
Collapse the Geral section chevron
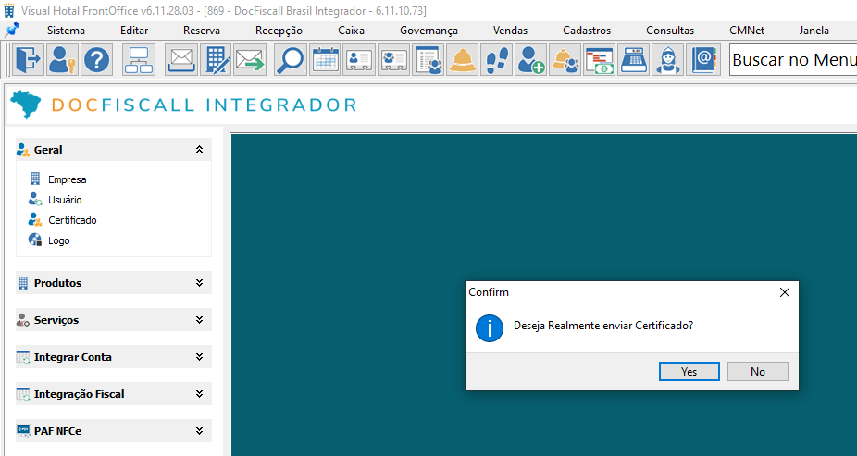coord(200,149)
